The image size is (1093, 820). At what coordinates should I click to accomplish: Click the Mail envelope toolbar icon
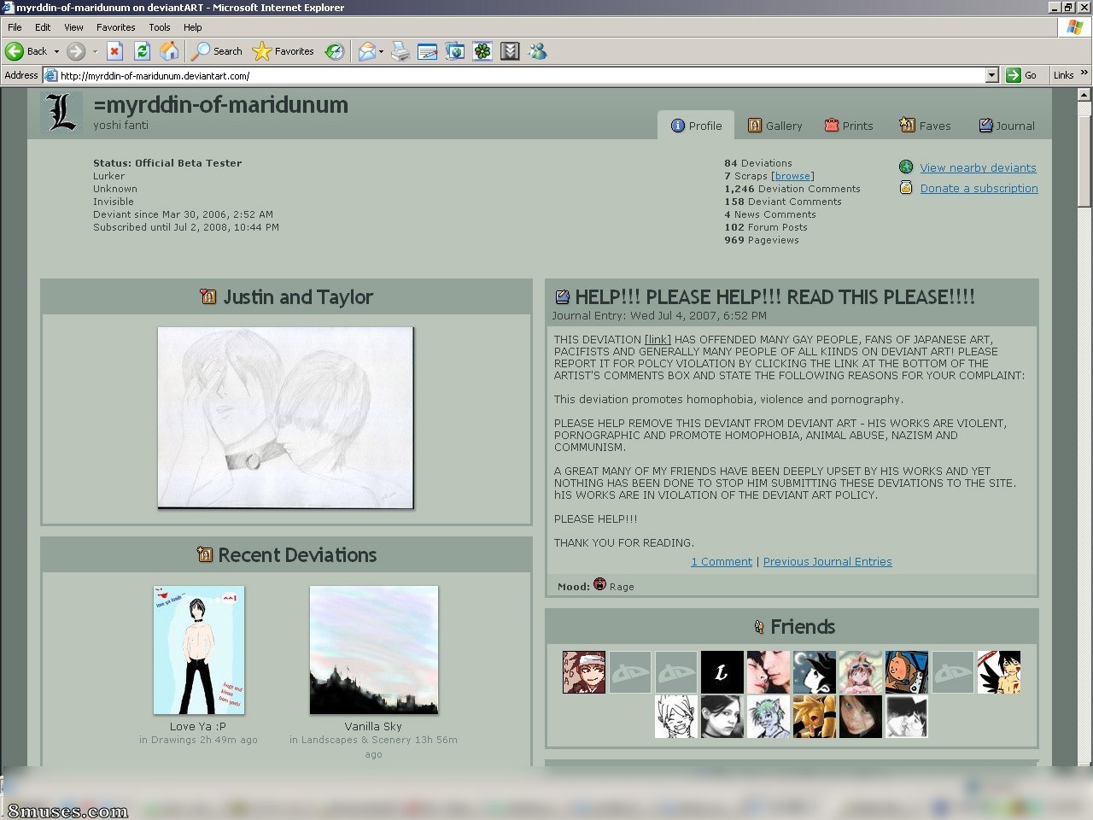click(366, 51)
